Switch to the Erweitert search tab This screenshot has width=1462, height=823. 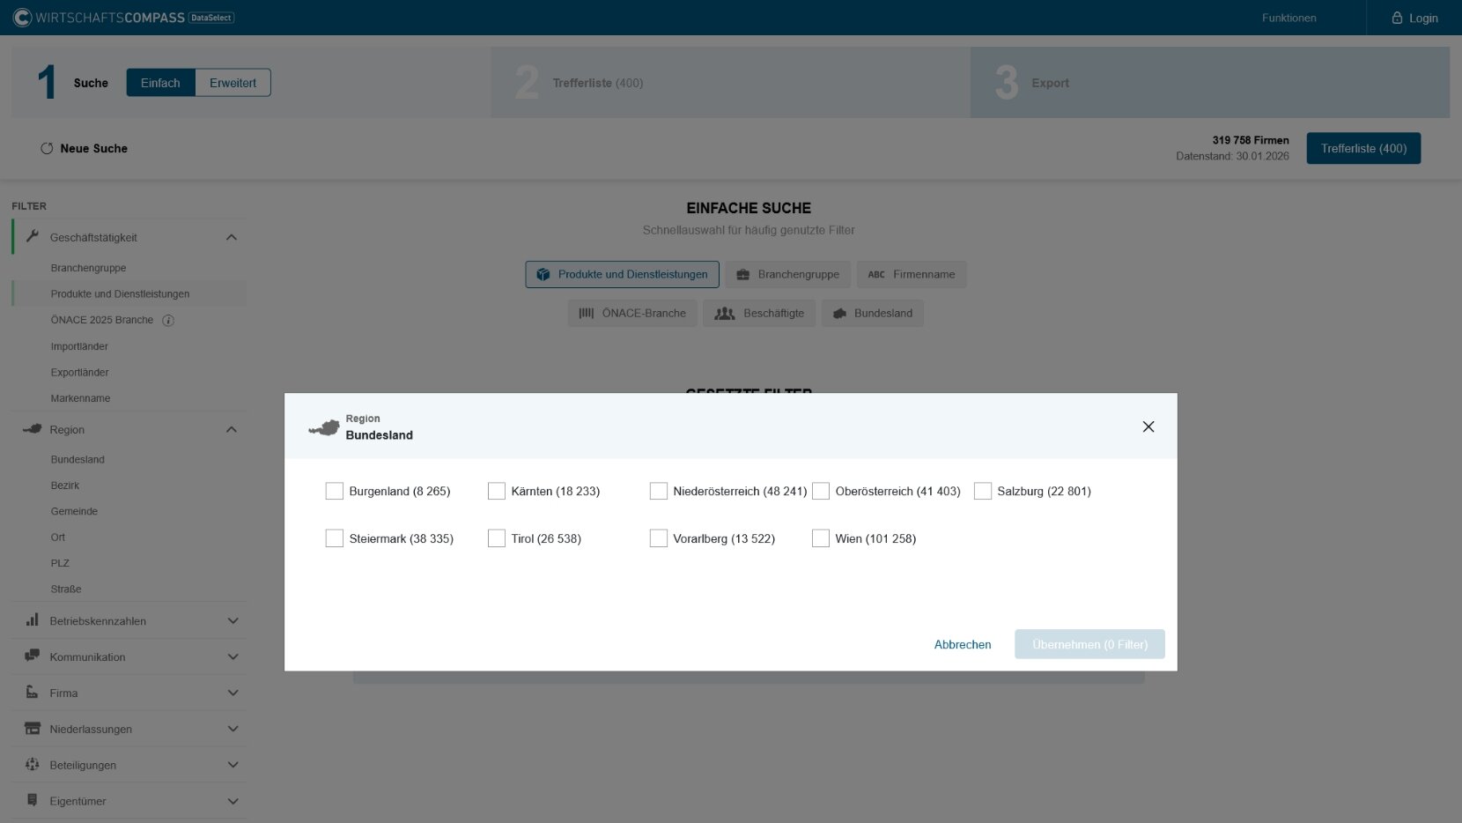tap(233, 83)
